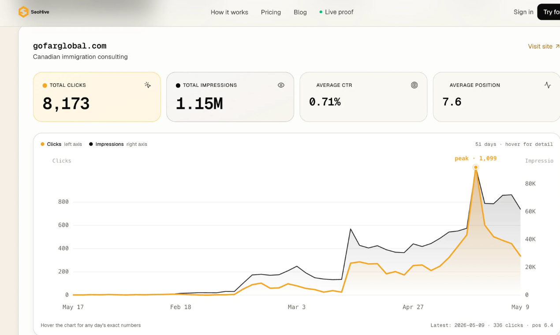Click the SeoHive hexagon logo

click(23, 12)
